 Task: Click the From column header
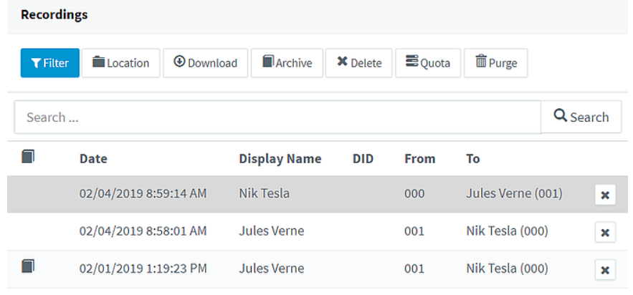[419, 159]
